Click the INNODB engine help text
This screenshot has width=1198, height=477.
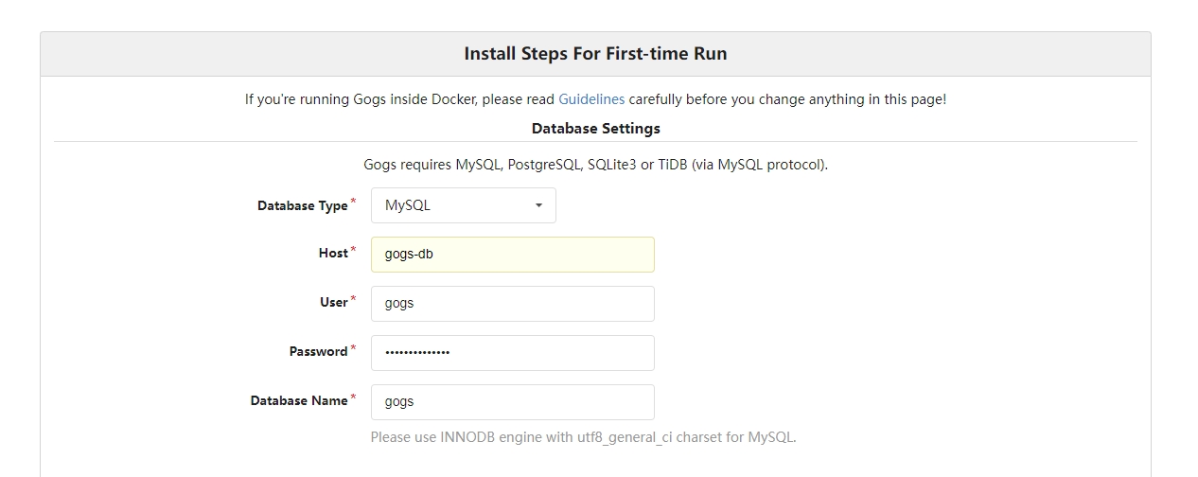tap(583, 437)
